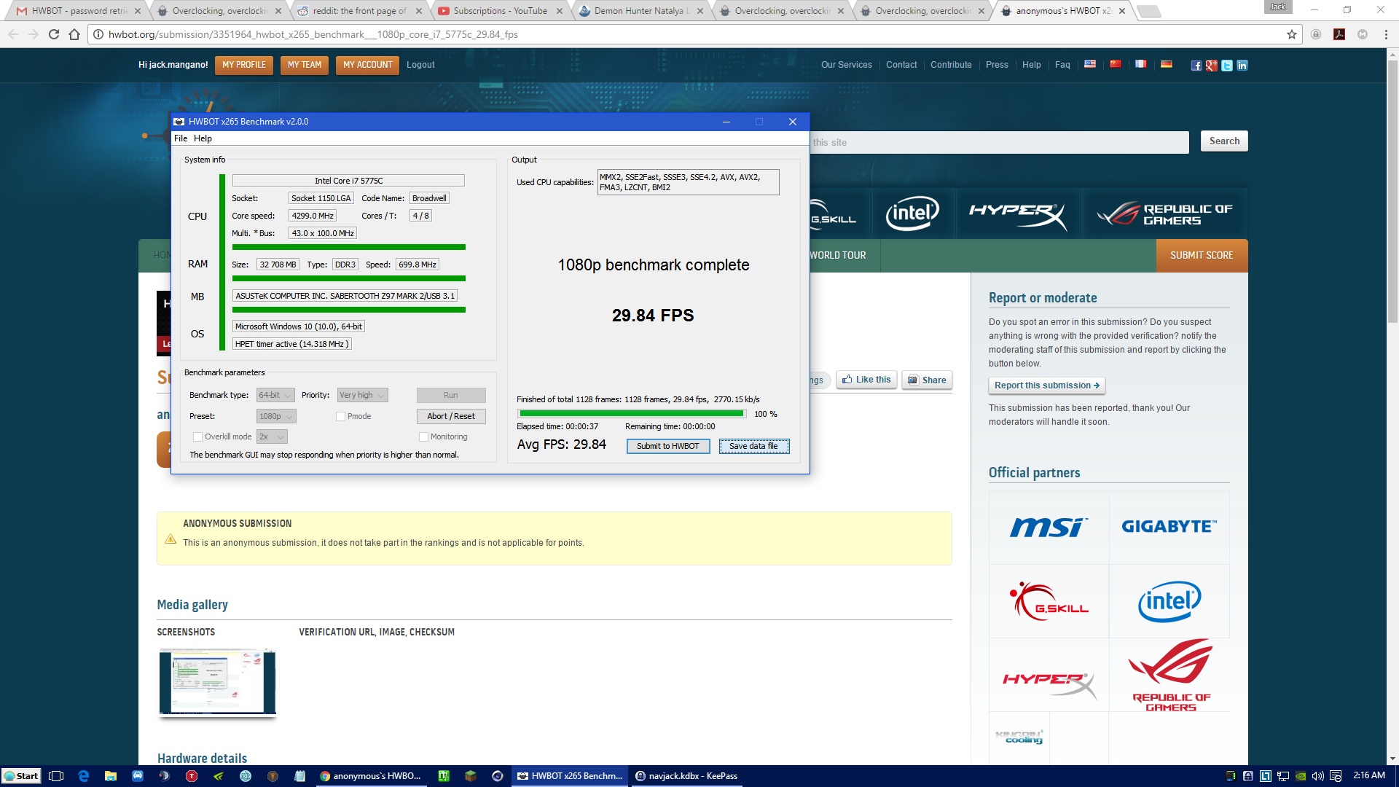The height and width of the screenshot is (787, 1399).
Task: Click the Abort / Reset button
Action: coord(451,416)
